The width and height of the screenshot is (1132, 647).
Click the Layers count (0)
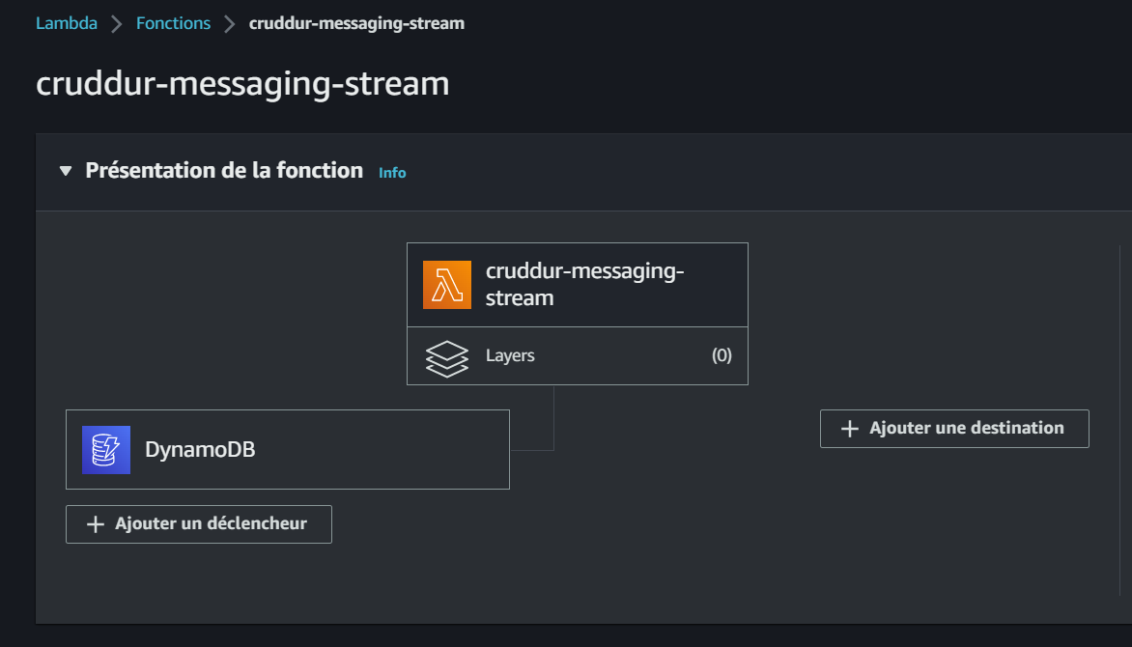(x=722, y=355)
